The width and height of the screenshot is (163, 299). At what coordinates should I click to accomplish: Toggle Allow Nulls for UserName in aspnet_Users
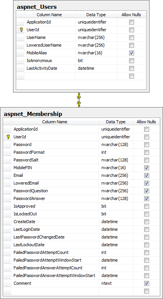131,37
